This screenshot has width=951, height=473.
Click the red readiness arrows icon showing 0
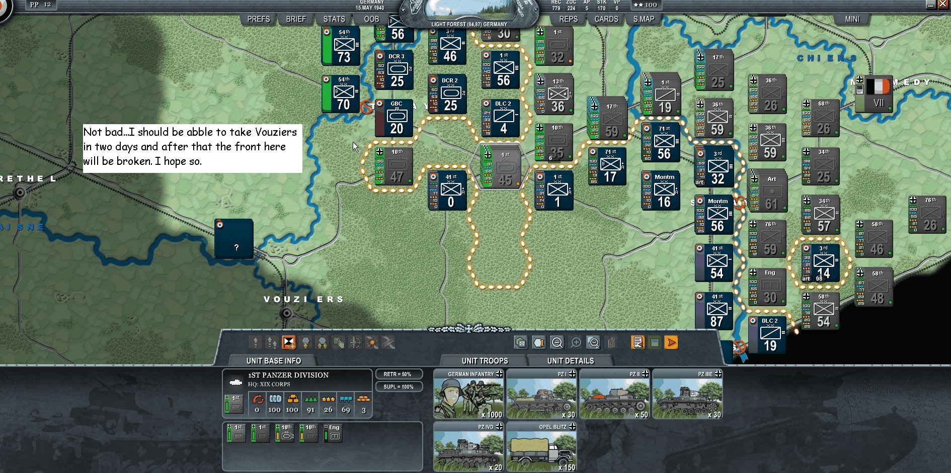(x=258, y=399)
